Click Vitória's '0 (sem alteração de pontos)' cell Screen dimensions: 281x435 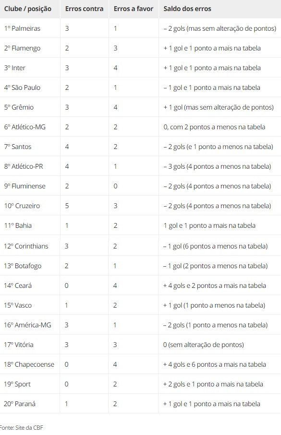pos(204,345)
